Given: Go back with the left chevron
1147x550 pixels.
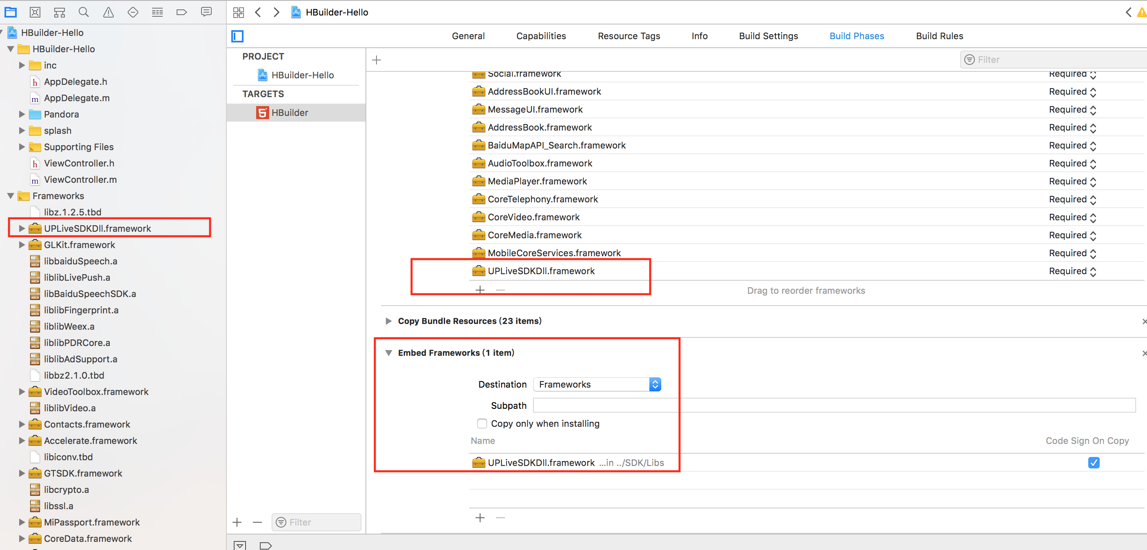Looking at the screenshot, I should click(x=258, y=13).
